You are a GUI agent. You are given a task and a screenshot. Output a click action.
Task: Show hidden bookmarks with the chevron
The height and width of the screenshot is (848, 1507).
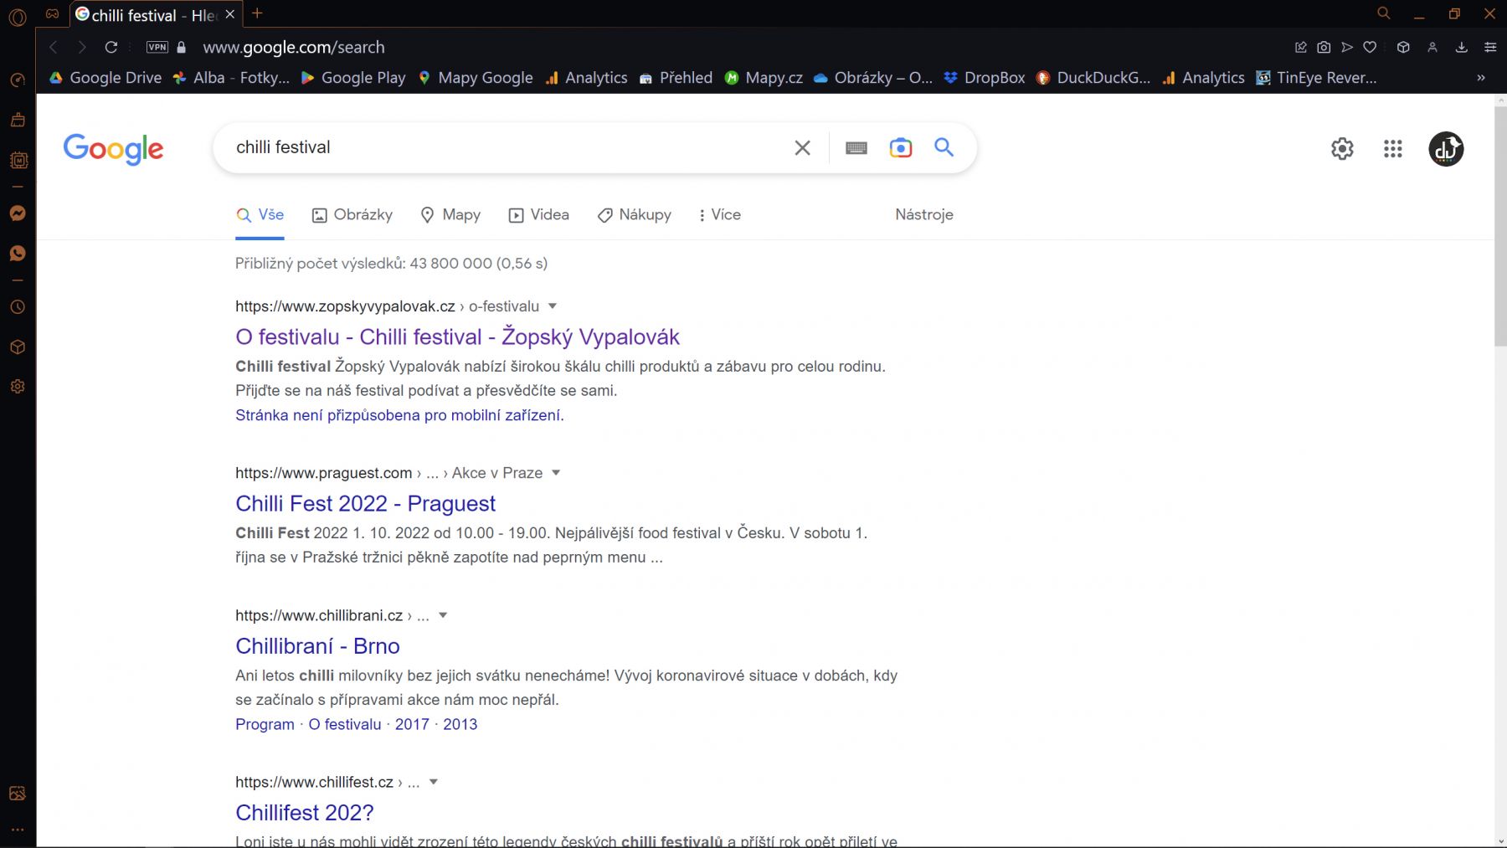click(1480, 78)
